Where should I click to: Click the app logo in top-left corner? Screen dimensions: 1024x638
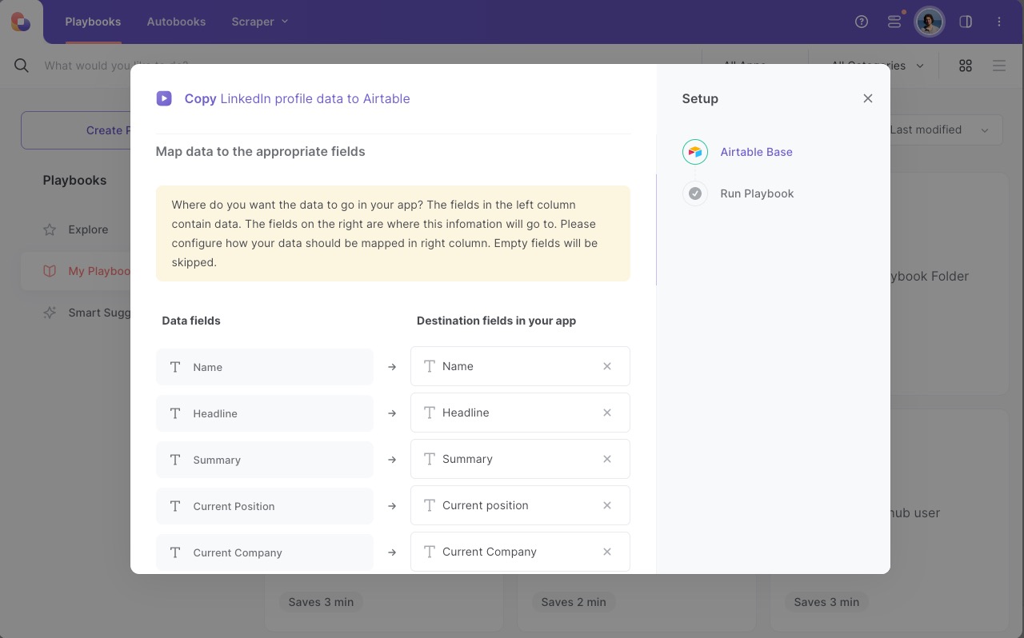21,22
